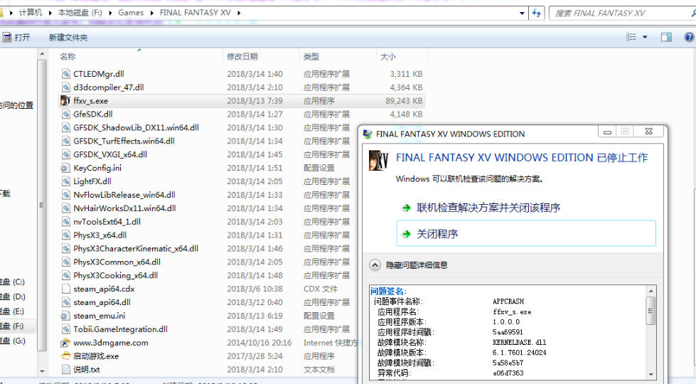The height and width of the screenshot is (384, 696).
Task: Click the e06d7363 exception code value
Action: 508,373
